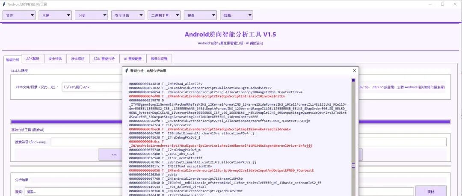The width and height of the screenshot is (462, 196).
Task: Switch to the 智能分析 tab
Action: point(13,59)
